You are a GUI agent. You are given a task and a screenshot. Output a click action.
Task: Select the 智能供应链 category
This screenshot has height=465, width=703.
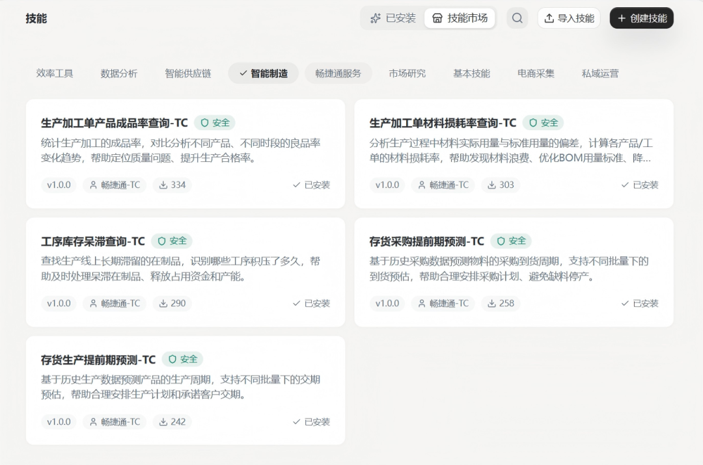click(188, 73)
